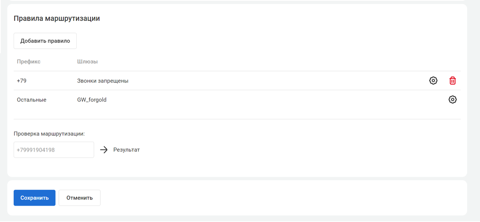Screen dimensions: 480x222
Task: Click the routing check arrow icon
Action: (x=104, y=150)
